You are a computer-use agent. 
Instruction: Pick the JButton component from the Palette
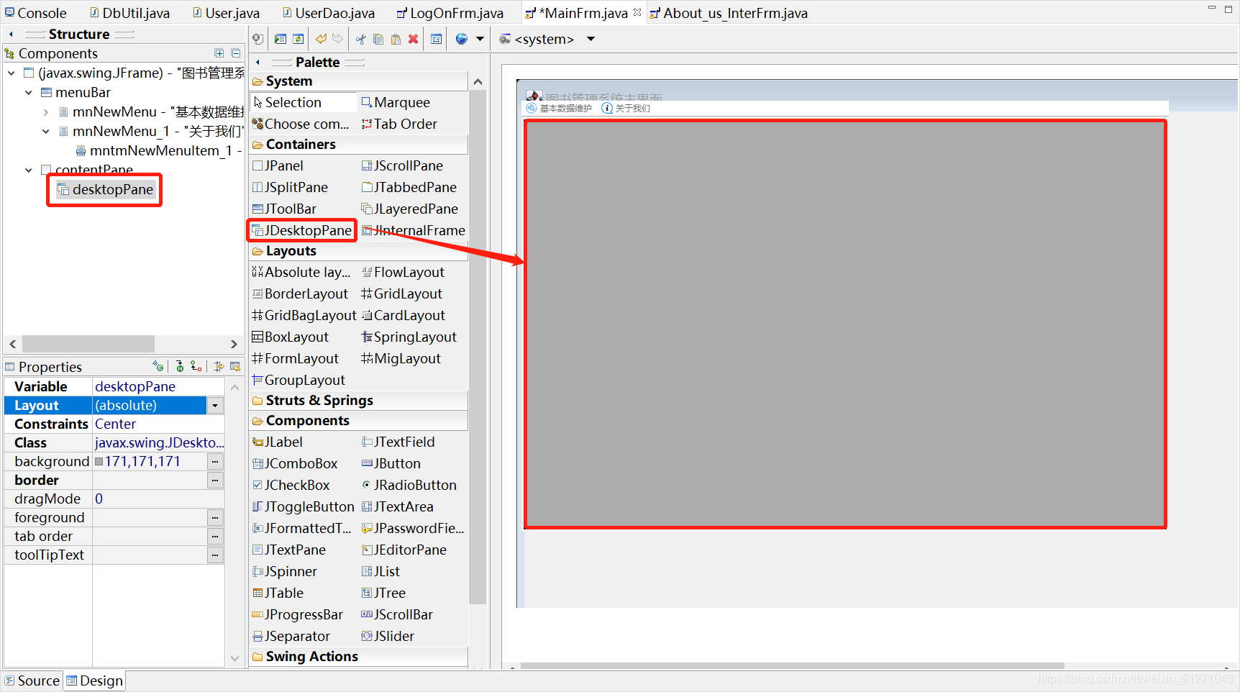[x=396, y=463]
